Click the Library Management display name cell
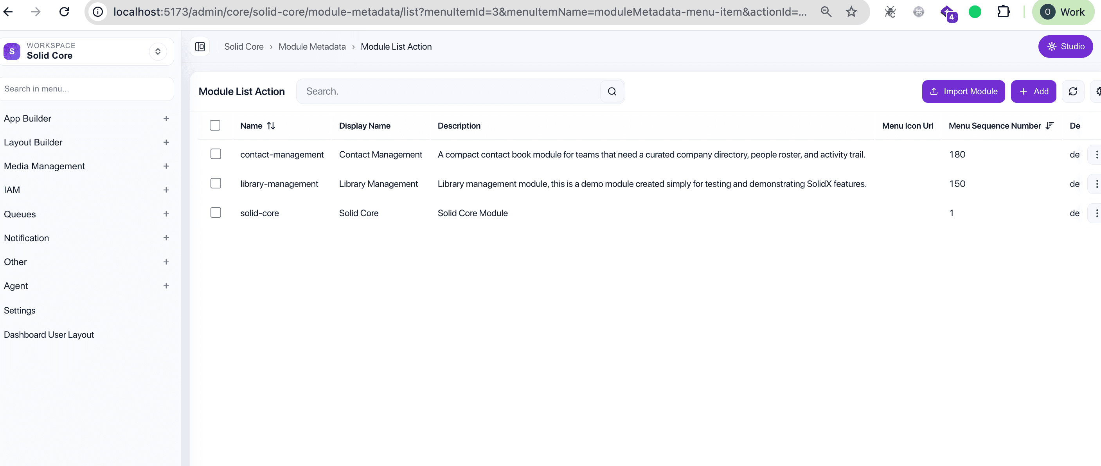 [x=378, y=184]
